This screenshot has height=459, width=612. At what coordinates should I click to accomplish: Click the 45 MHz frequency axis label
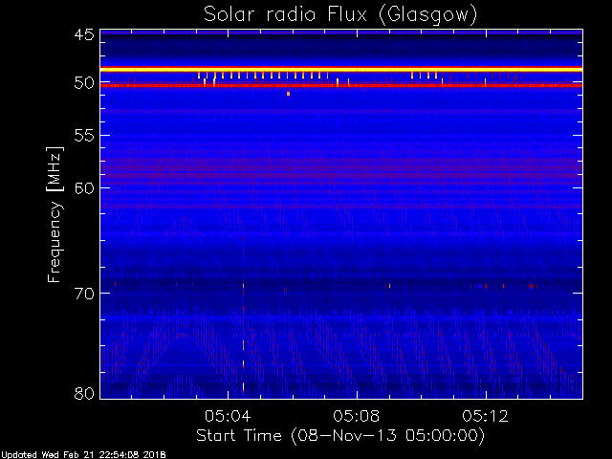84,35
